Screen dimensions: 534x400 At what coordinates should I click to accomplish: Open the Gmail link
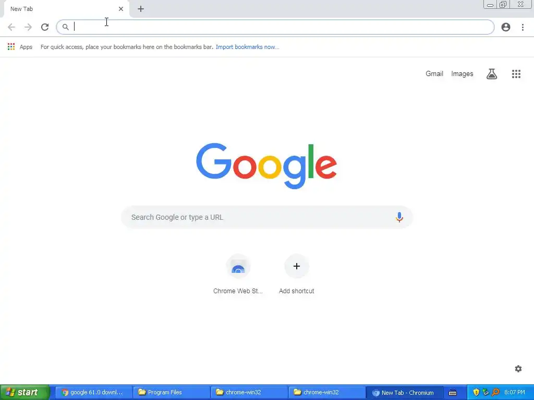point(434,74)
